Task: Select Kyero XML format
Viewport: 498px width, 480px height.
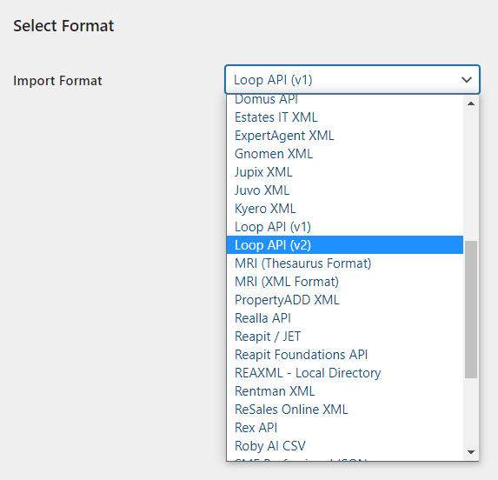Action: (345, 209)
